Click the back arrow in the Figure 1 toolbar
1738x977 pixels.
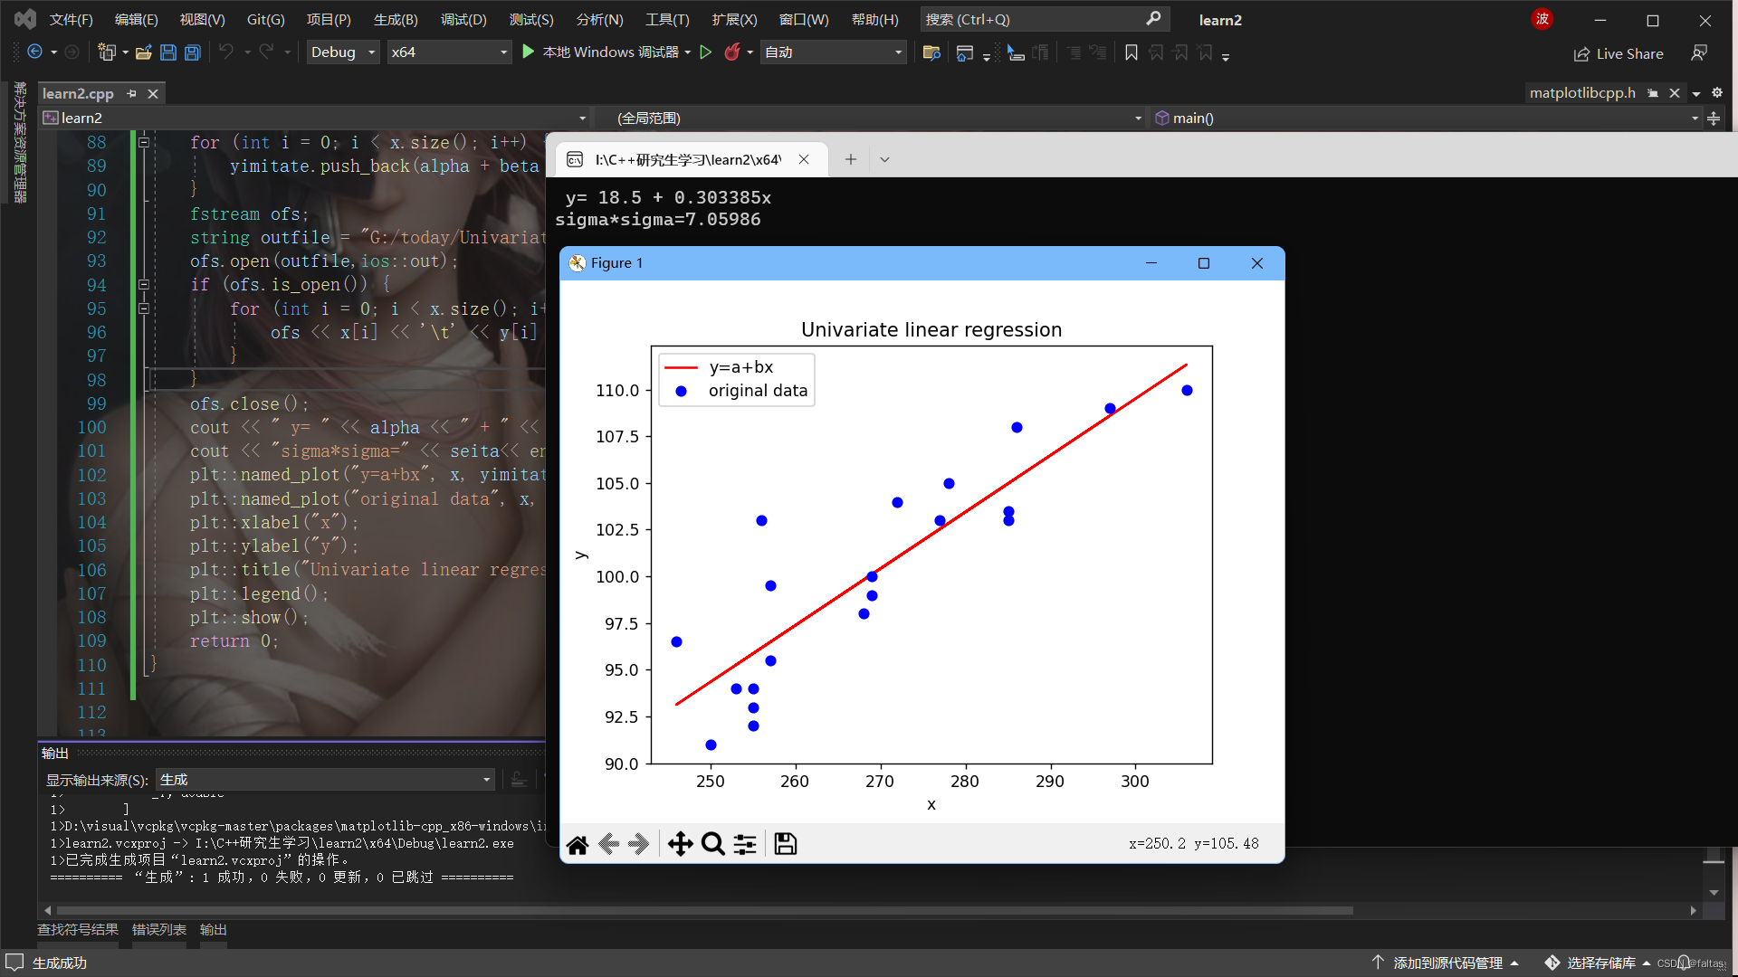pyautogui.click(x=609, y=844)
